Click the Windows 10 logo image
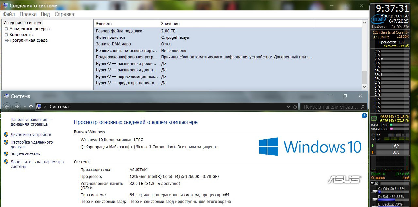Viewport: 418px width, 207px height. click(x=310, y=146)
